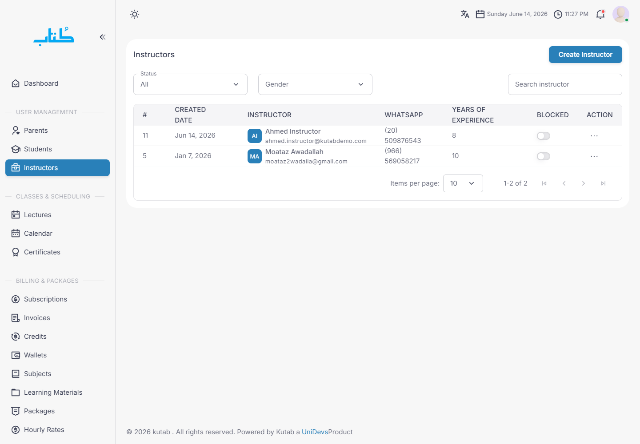Open action menu for Ahmed Instructor
Viewport: 640px width, 444px height.
[594, 136]
